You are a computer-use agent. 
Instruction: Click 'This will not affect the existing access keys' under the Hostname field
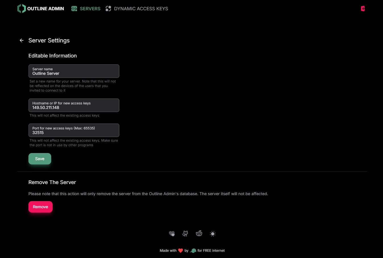tap(65, 115)
